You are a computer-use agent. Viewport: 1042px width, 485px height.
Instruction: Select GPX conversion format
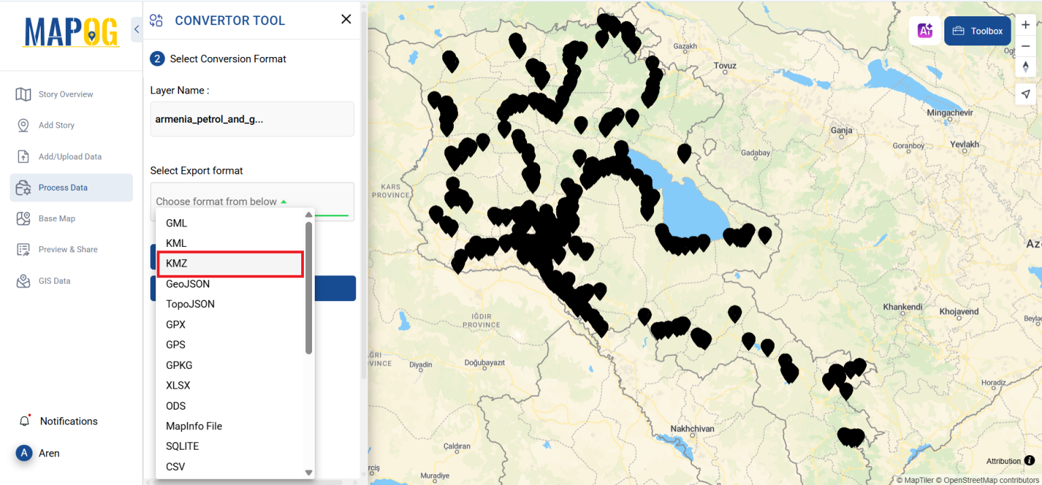(x=176, y=324)
